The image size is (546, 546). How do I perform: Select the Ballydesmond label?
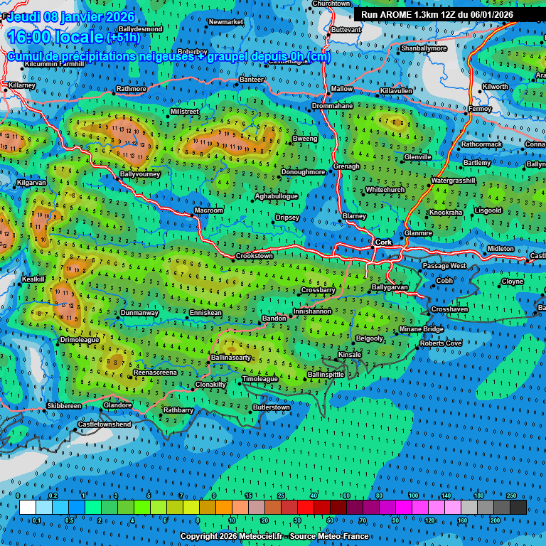click(141, 29)
